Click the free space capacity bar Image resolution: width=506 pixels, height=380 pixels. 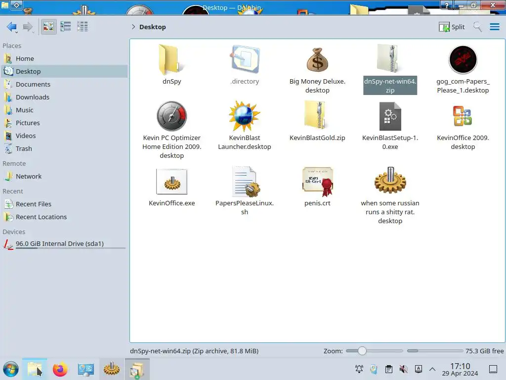click(435, 351)
